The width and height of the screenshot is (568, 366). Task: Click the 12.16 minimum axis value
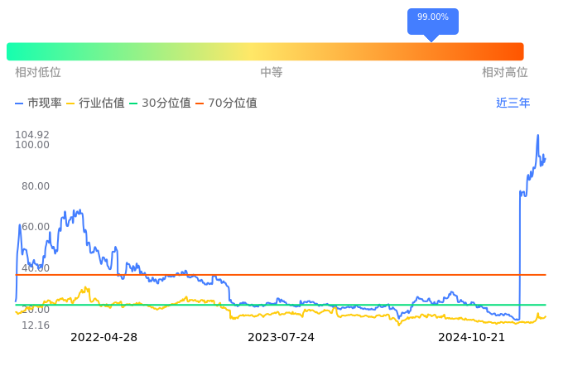pyautogui.click(x=36, y=325)
